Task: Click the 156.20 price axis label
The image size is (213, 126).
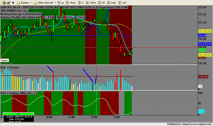Action: point(202,63)
